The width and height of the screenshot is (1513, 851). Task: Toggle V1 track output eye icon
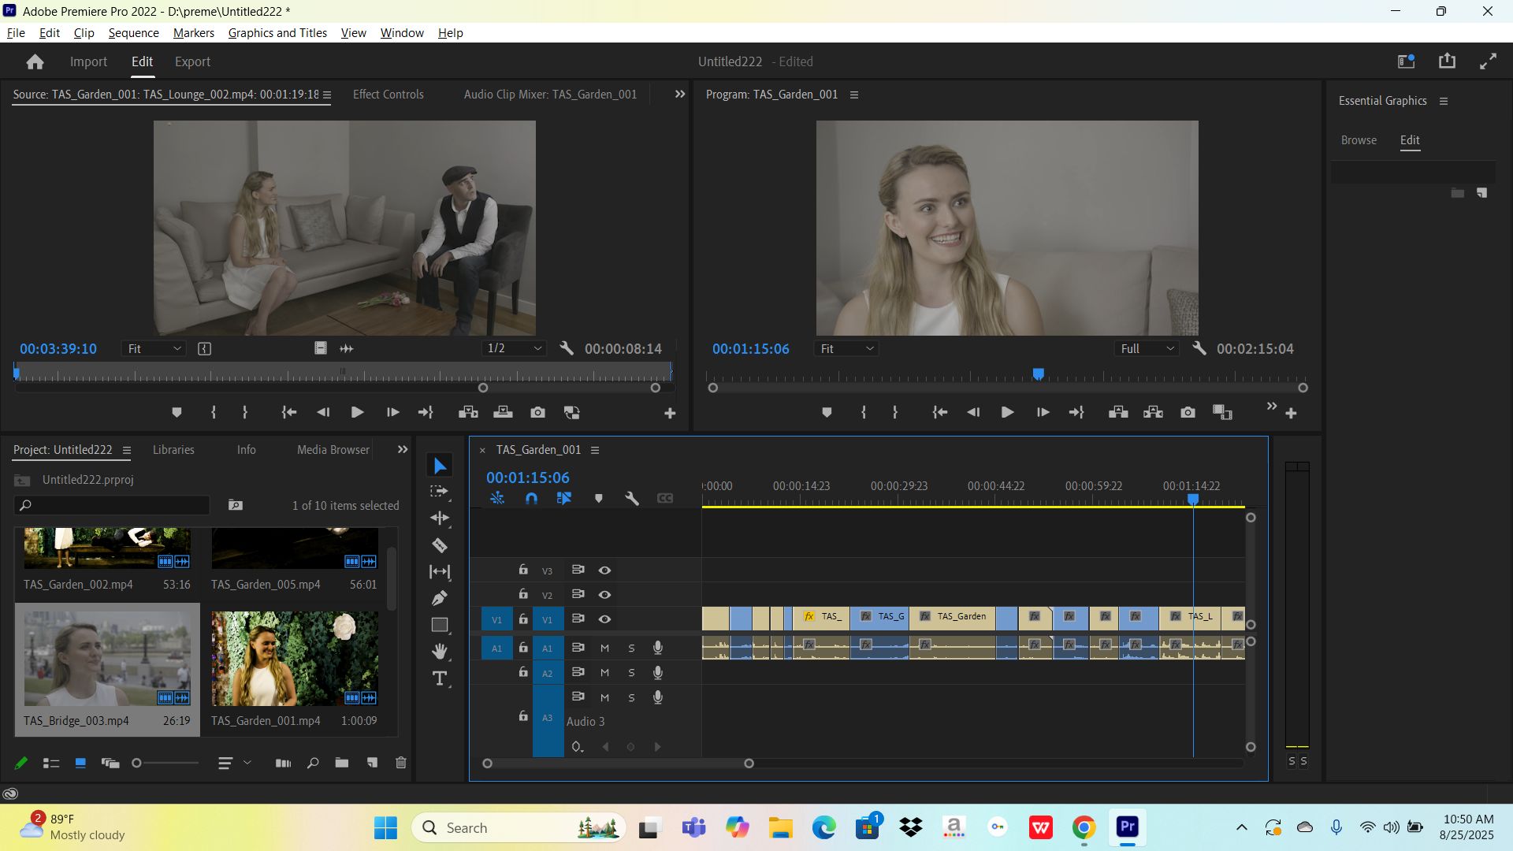[604, 619]
